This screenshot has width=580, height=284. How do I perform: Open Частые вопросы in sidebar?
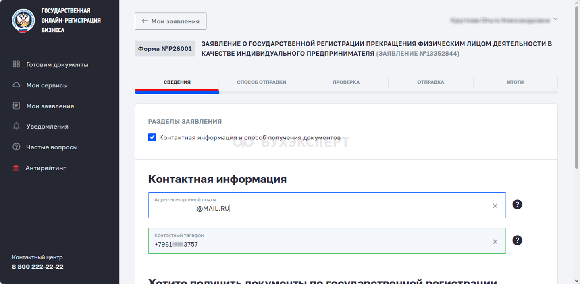click(x=52, y=147)
